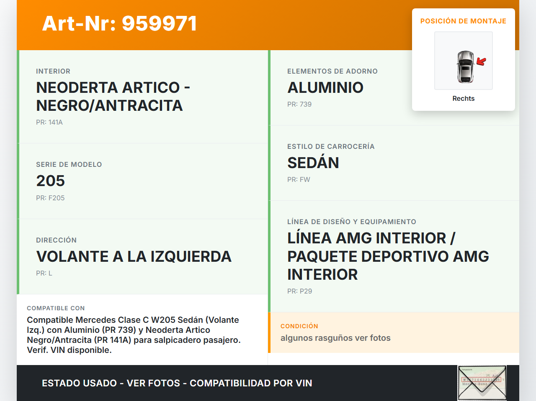Viewport: 536px width, 401px height.
Task: Click the DIRECCIÓN label
Action: click(57, 240)
